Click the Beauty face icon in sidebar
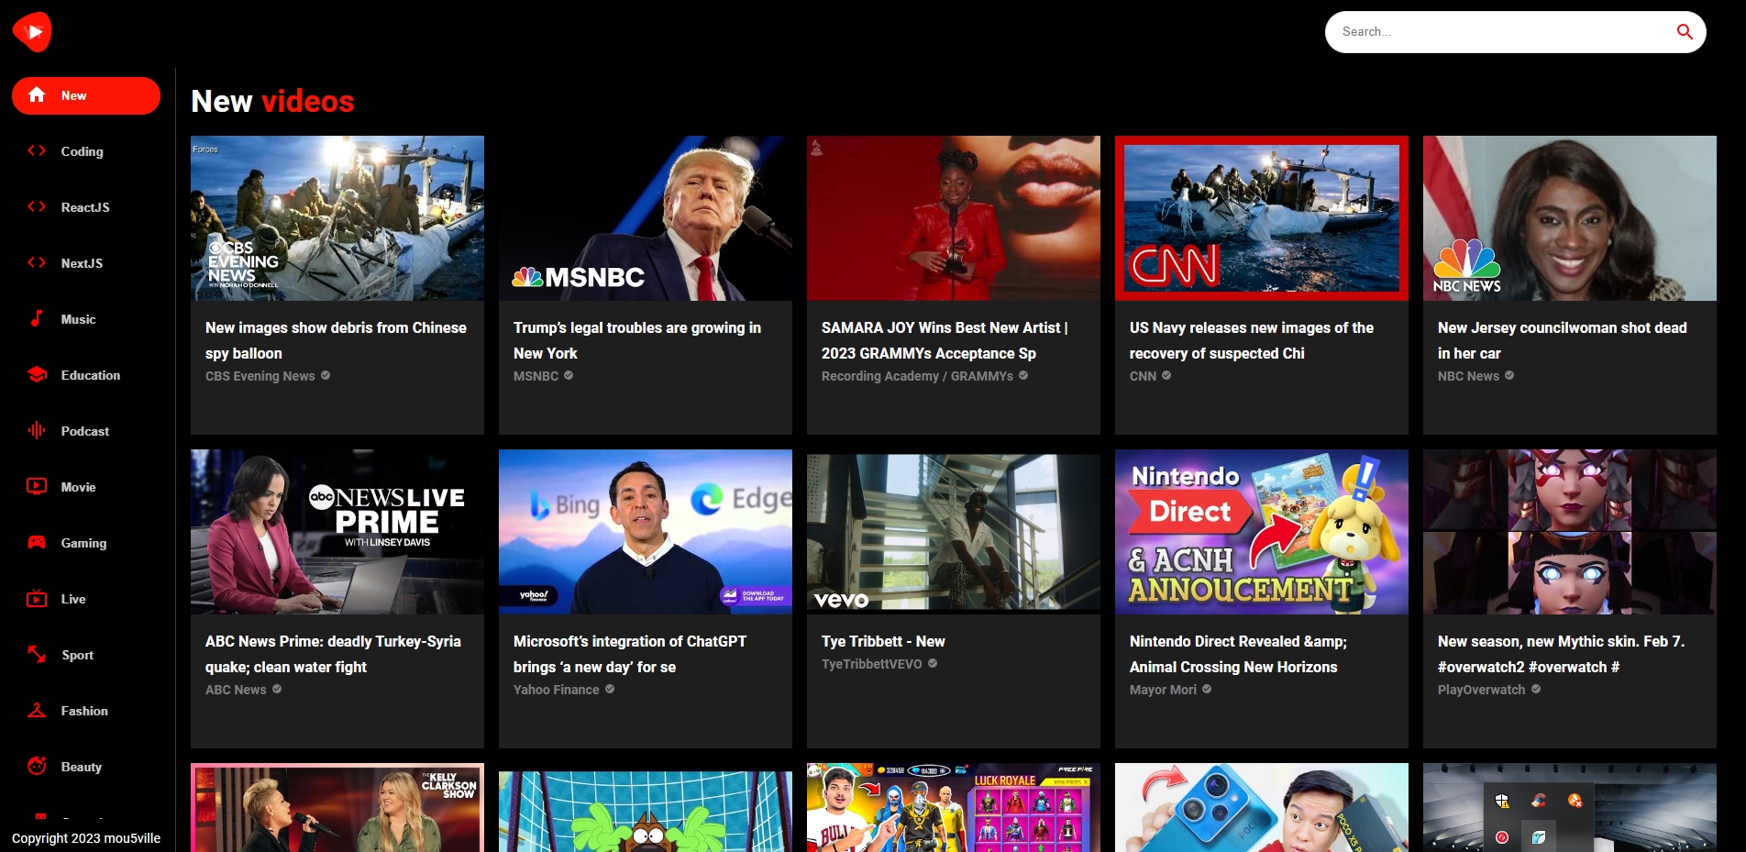 [37, 767]
